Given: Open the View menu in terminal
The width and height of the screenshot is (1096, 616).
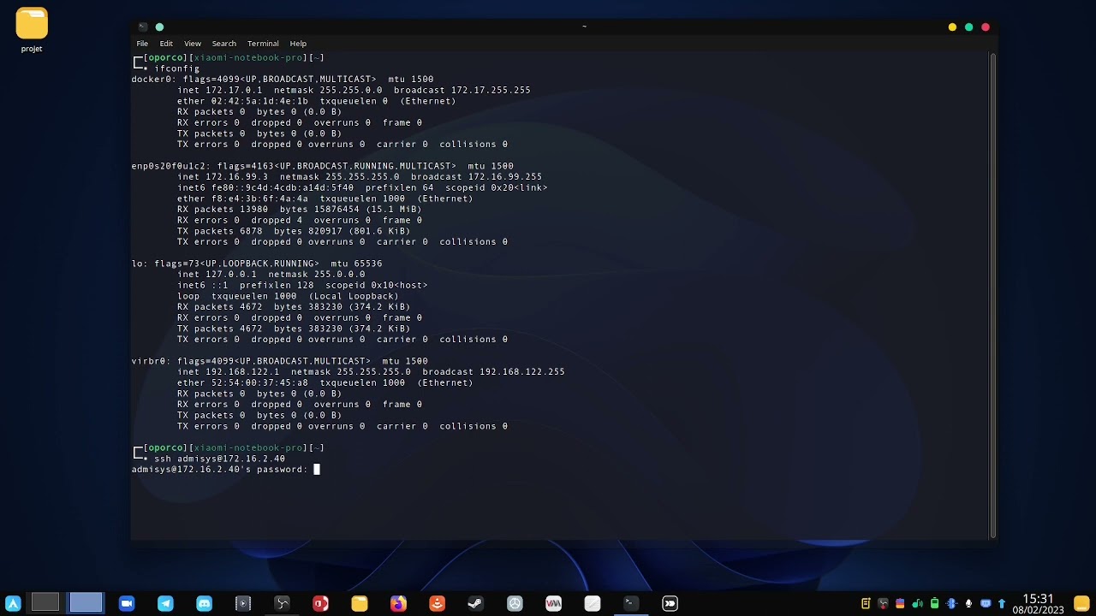Looking at the screenshot, I should (193, 44).
